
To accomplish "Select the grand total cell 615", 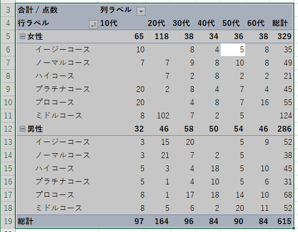I will point(281,221).
